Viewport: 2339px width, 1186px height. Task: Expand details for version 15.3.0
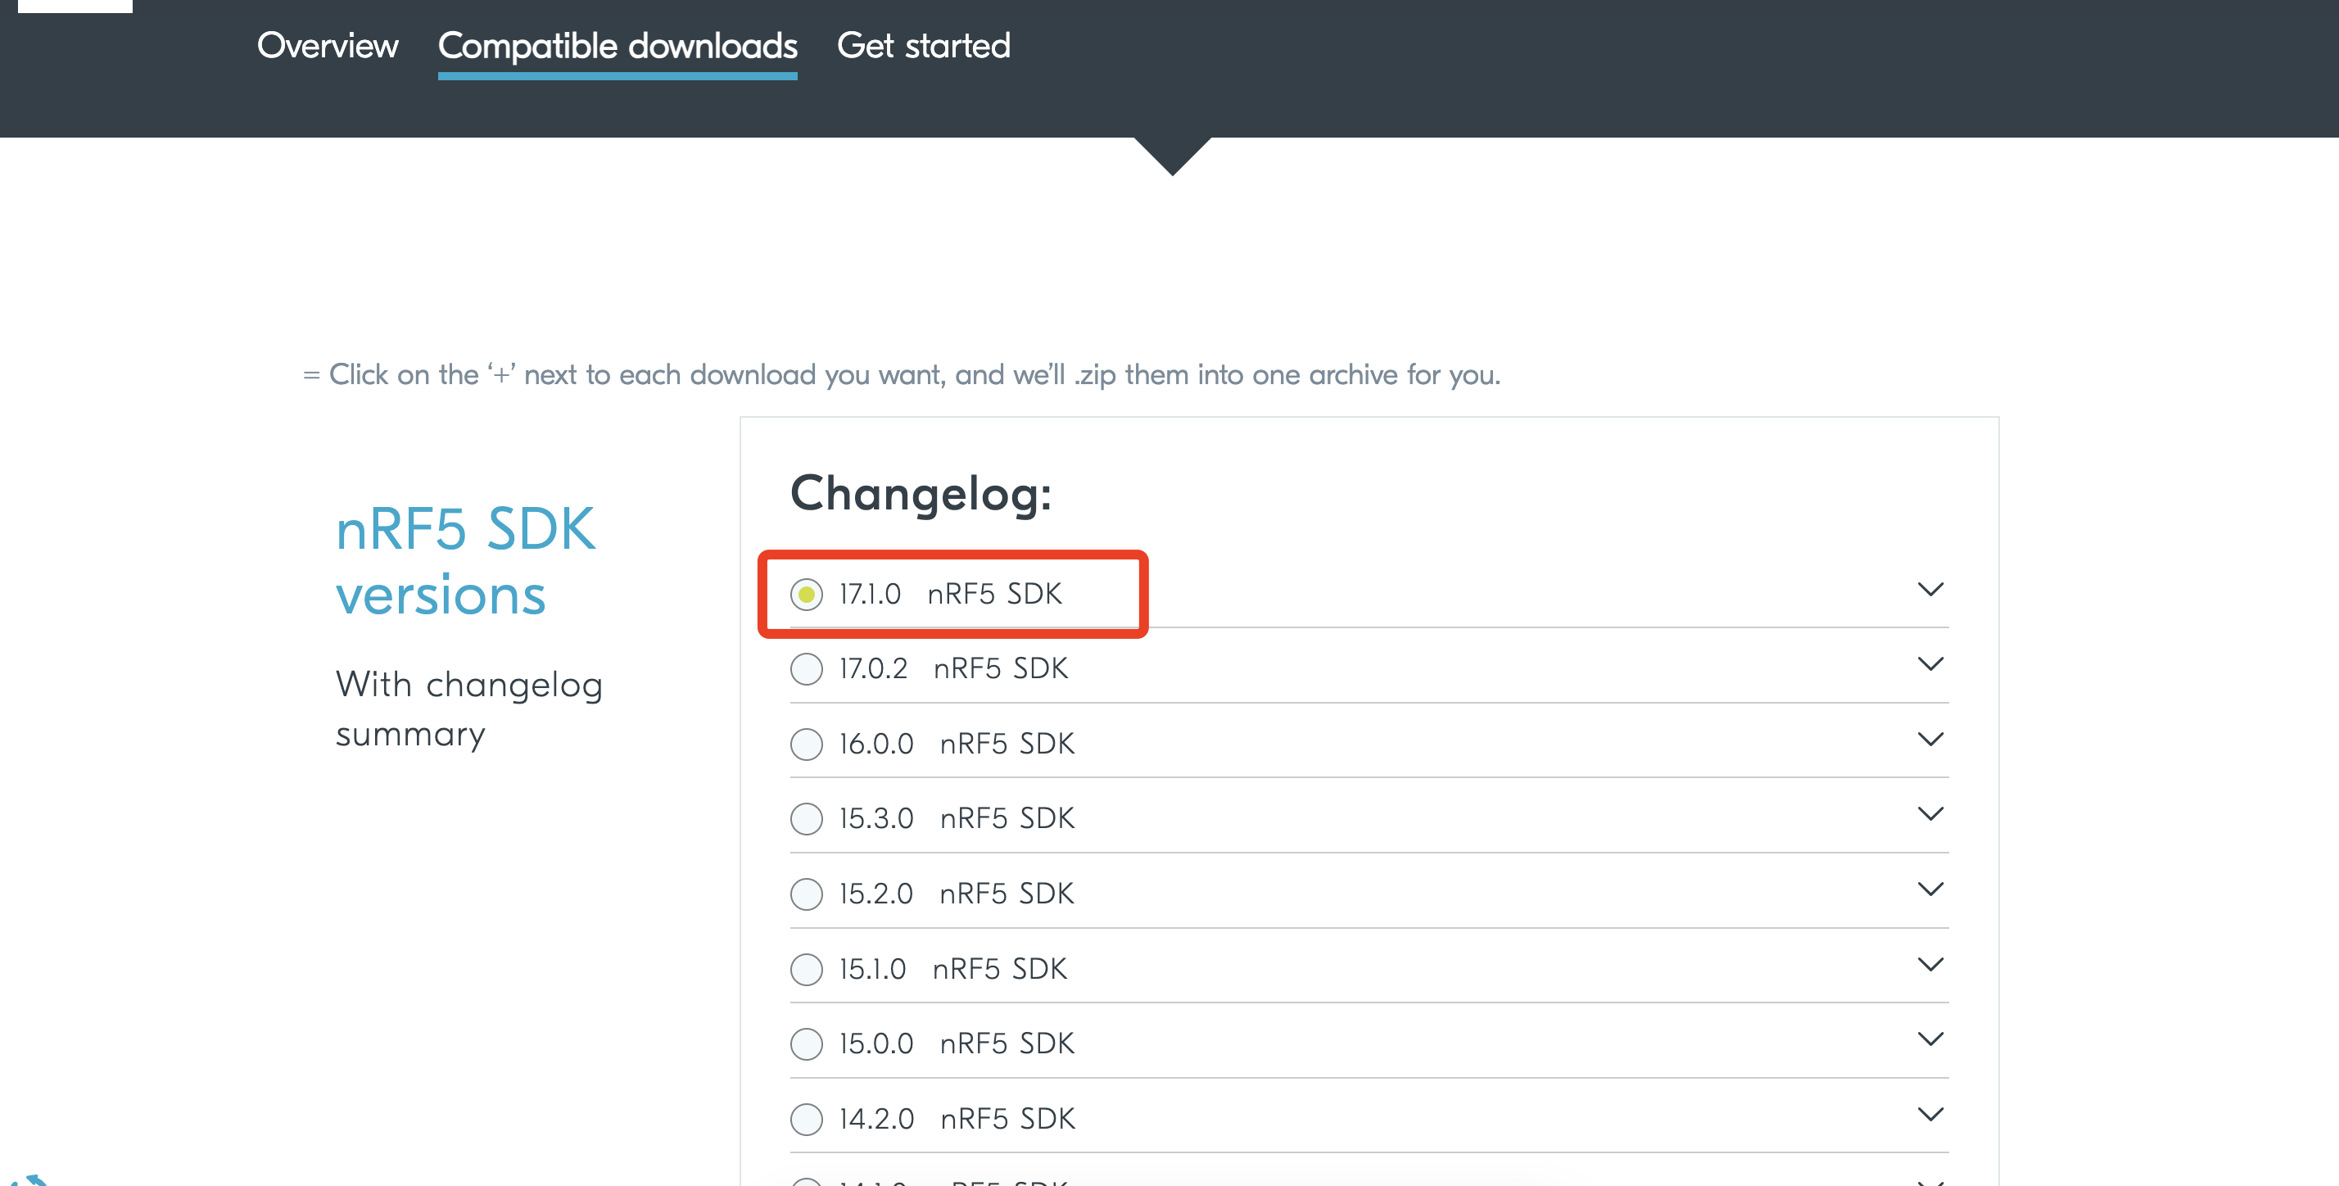pos(1931,813)
